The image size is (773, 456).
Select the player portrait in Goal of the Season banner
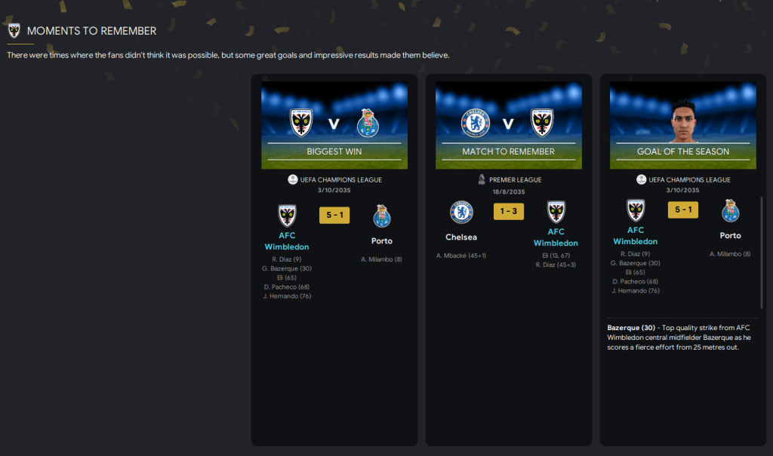tap(683, 121)
